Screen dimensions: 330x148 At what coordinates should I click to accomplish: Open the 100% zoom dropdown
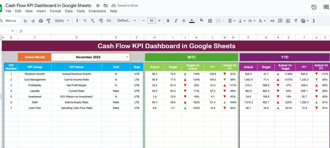point(62,21)
